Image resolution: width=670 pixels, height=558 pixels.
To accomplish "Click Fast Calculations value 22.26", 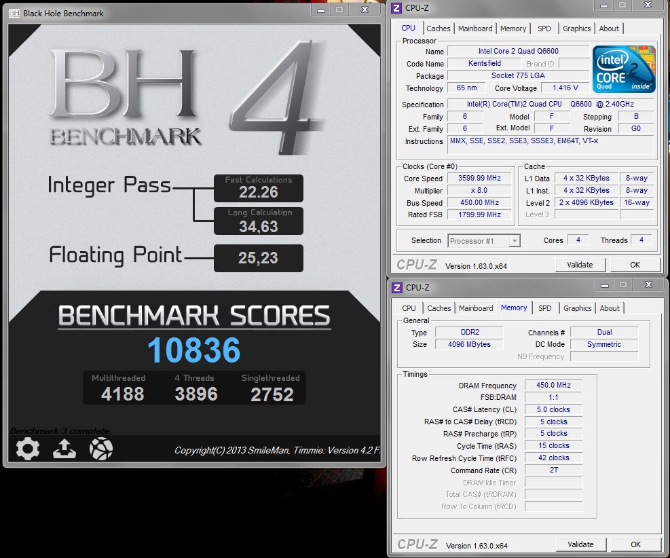I will [x=259, y=192].
